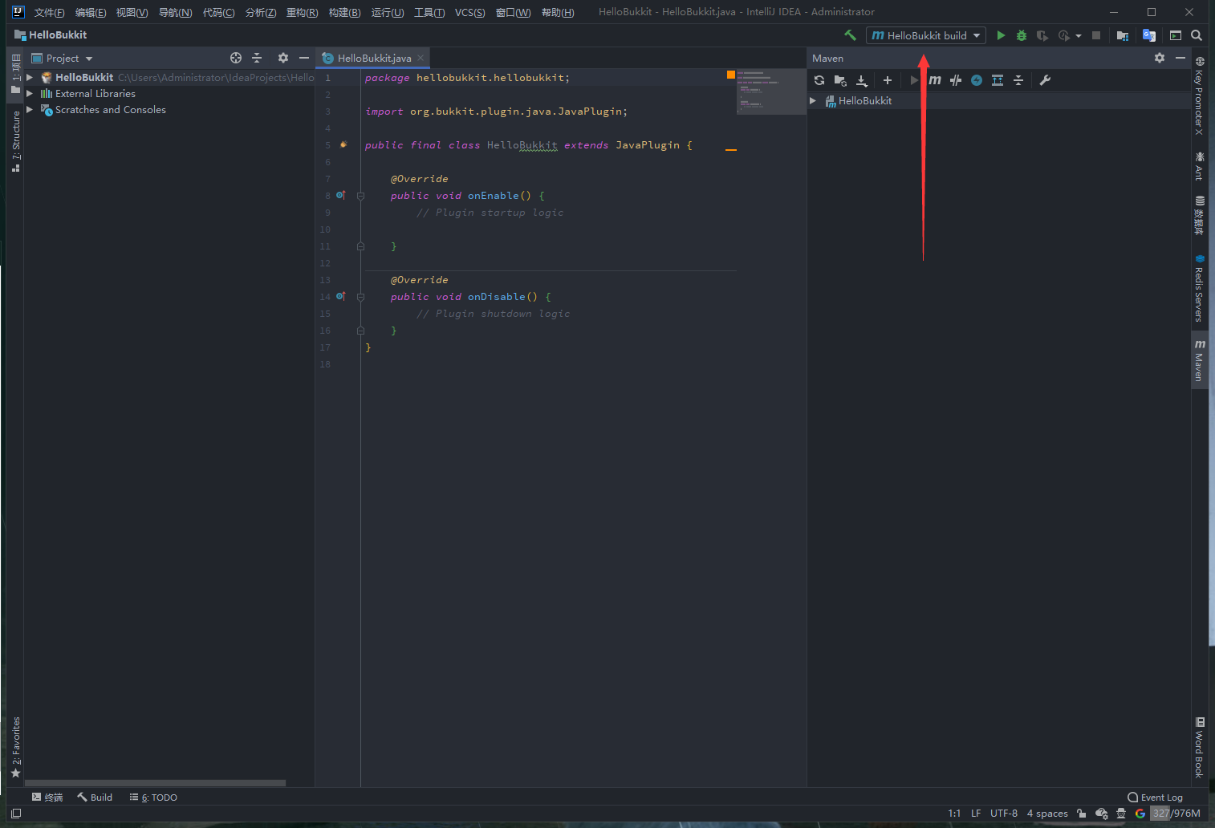Click Execute Maven Goal icon
The width and height of the screenshot is (1215, 828).
point(935,80)
